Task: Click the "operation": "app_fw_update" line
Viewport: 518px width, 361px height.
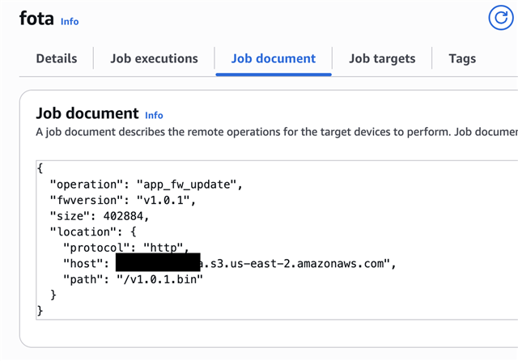Action: pyautogui.click(x=146, y=185)
